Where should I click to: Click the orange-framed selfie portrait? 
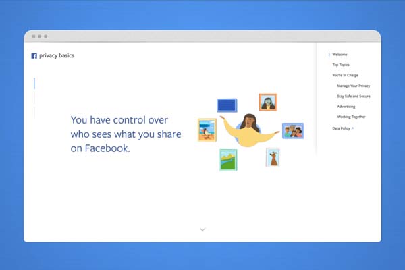268,103
